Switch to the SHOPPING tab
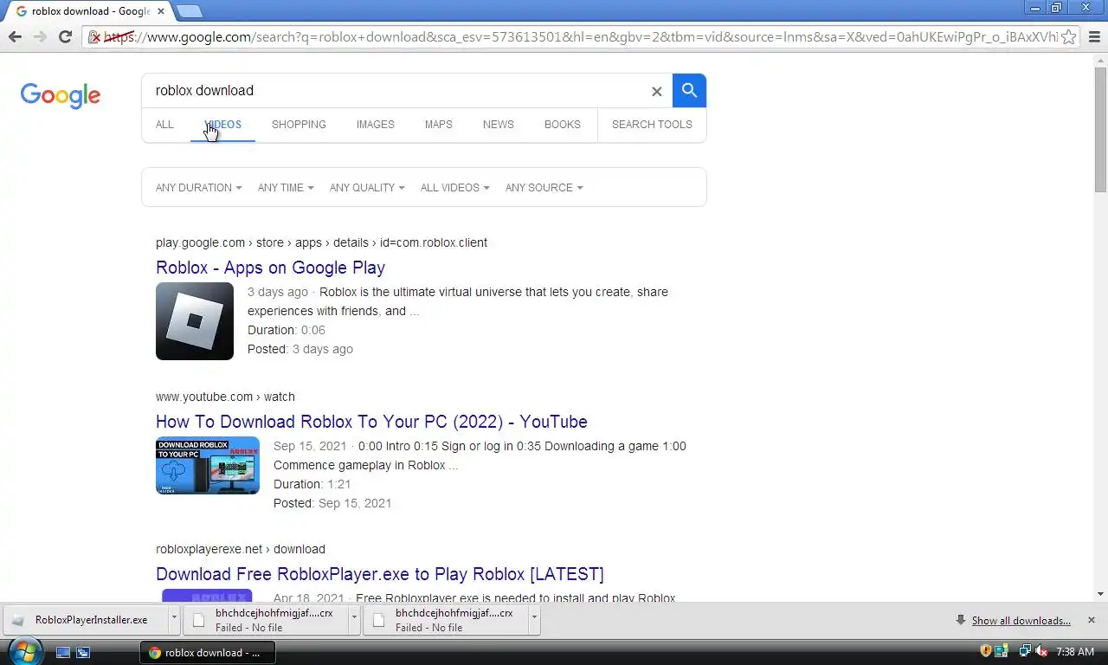This screenshot has width=1108, height=665. coord(299,125)
